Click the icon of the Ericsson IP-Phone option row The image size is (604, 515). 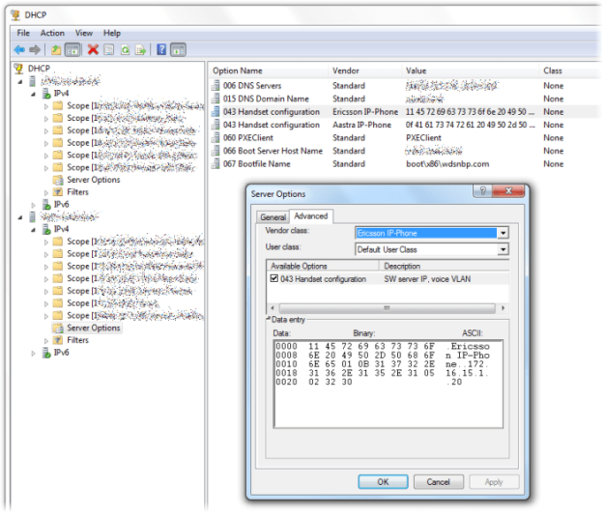click(x=216, y=112)
